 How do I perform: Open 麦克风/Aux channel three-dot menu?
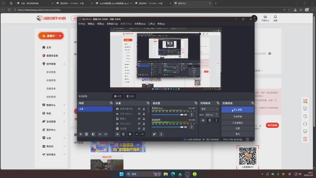[x=192, y=115]
